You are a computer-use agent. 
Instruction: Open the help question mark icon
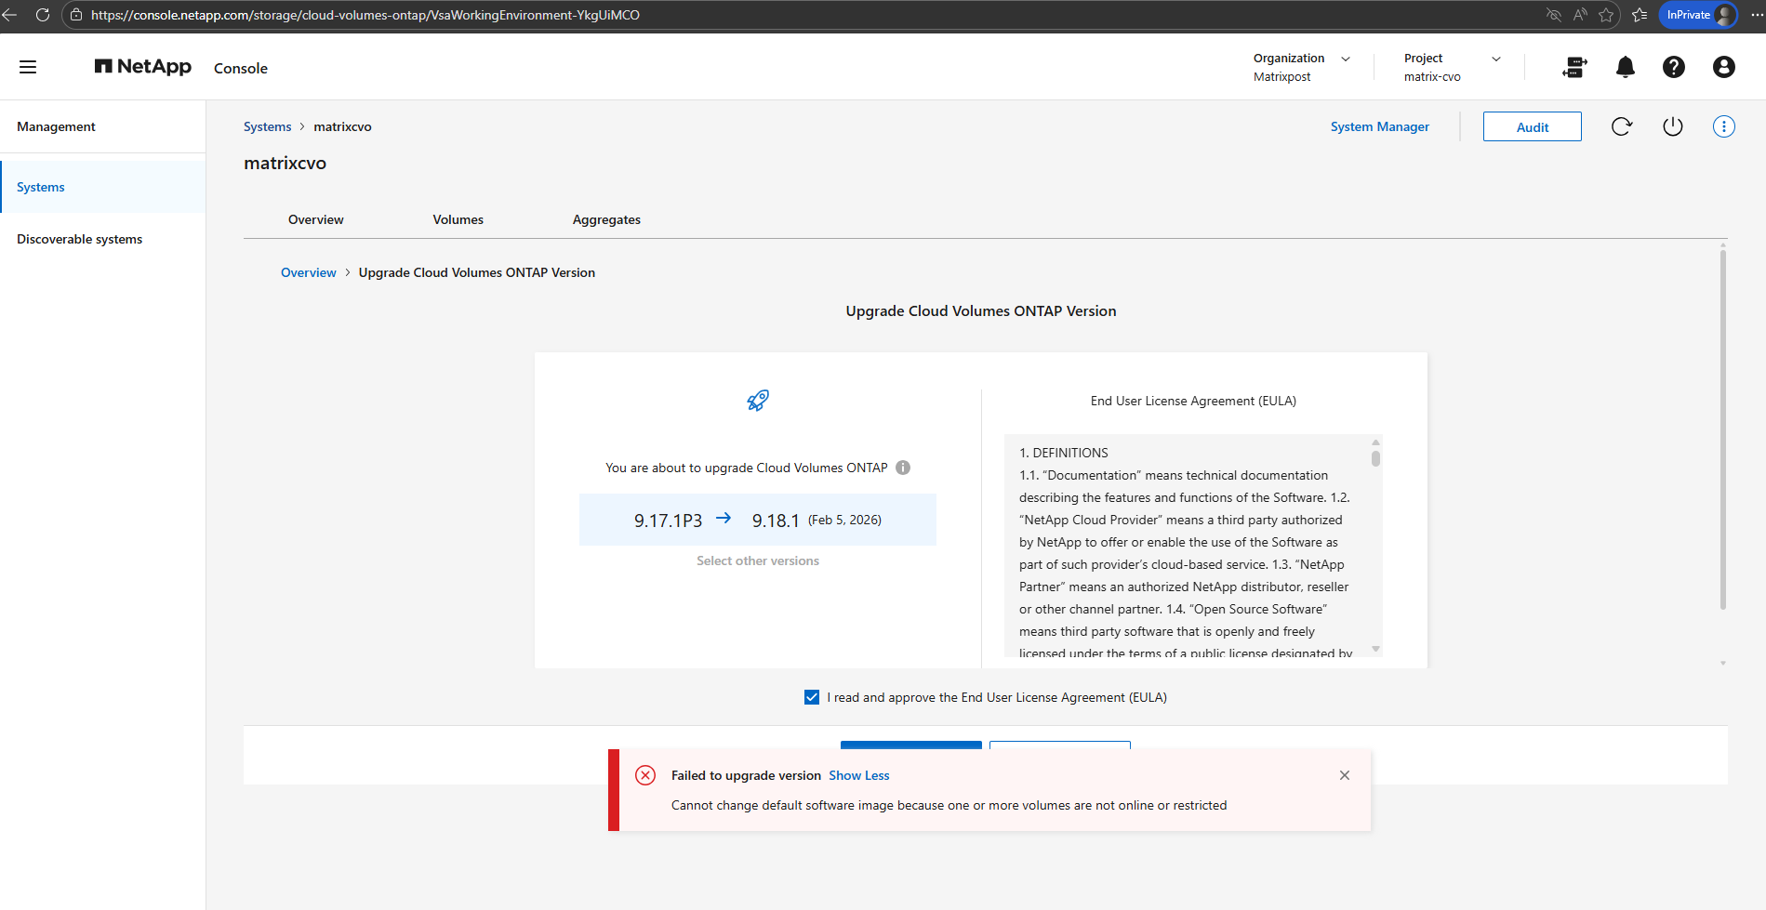1673,67
